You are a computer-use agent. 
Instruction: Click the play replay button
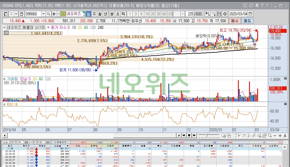pos(179,135)
